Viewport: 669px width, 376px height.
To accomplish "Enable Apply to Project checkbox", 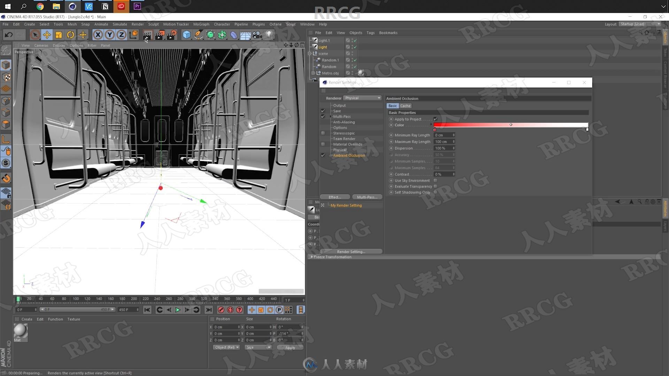I will [x=435, y=119].
